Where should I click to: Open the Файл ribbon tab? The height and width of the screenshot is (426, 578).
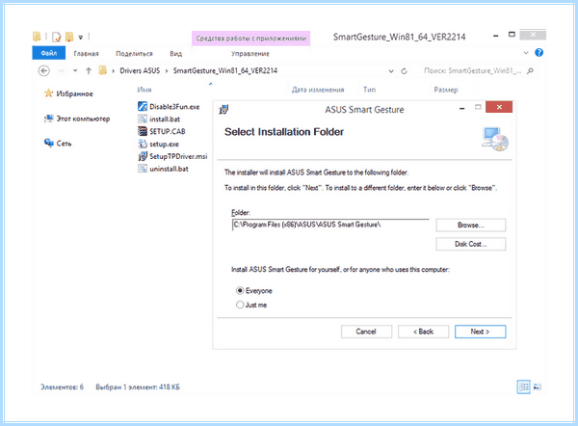pyautogui.click(x=49, y=53)
